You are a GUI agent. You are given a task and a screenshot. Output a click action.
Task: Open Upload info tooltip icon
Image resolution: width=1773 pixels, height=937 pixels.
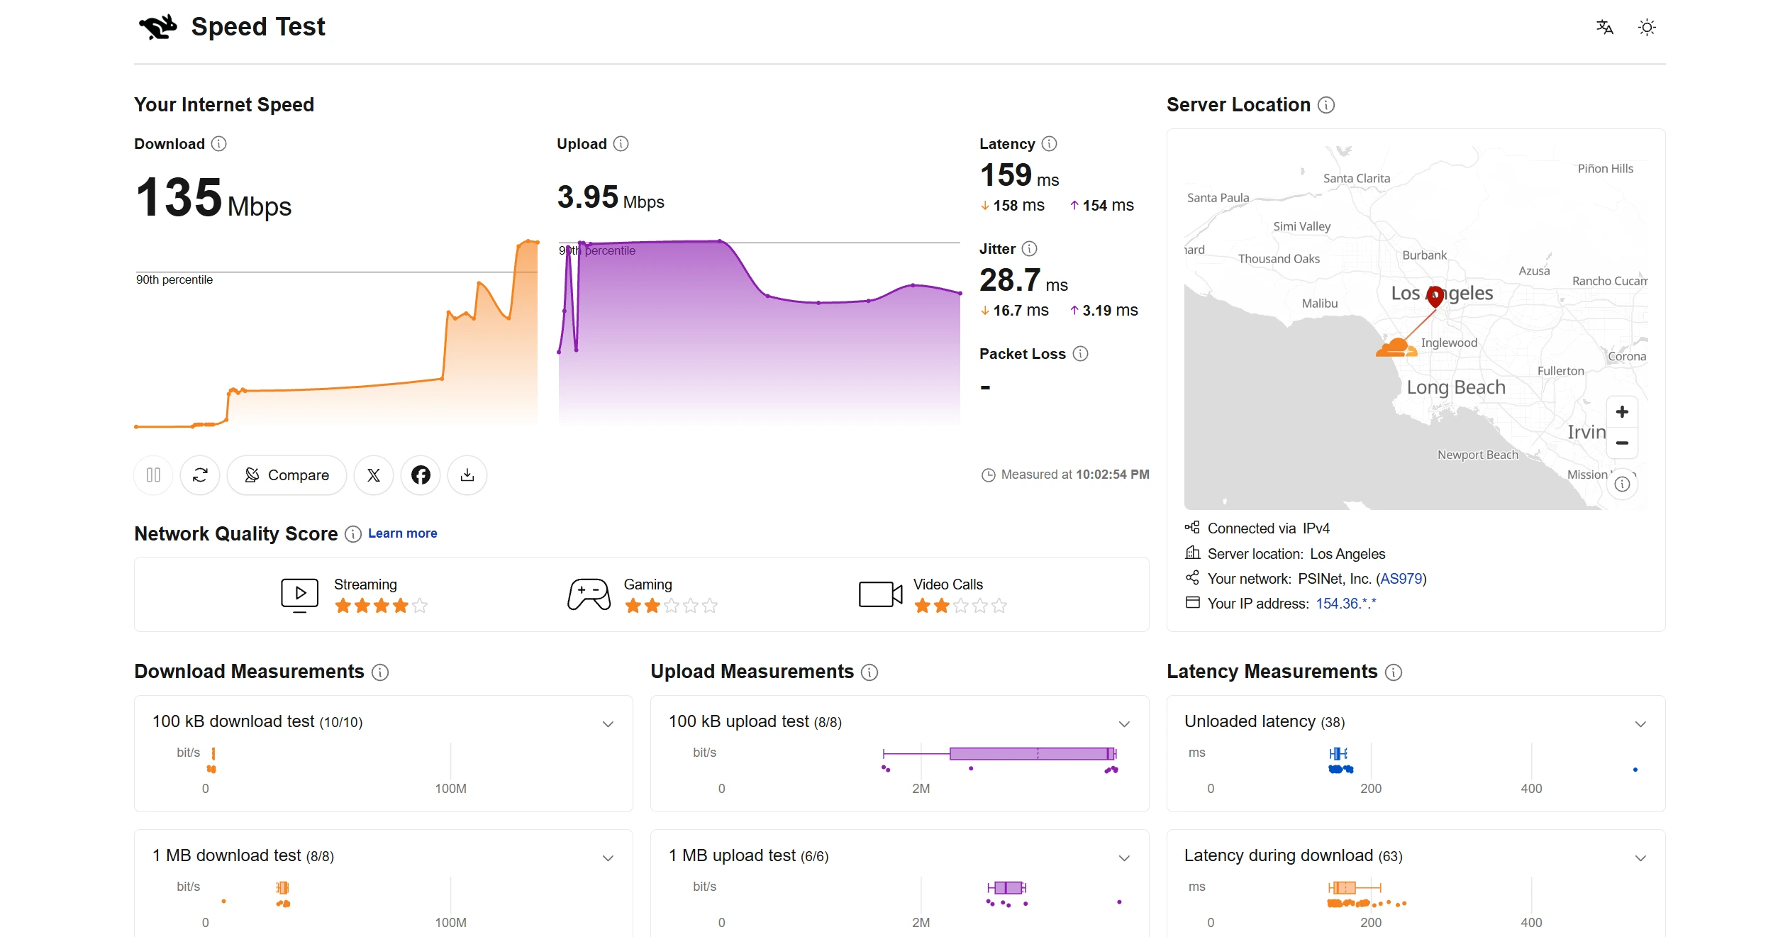[621, 144]
